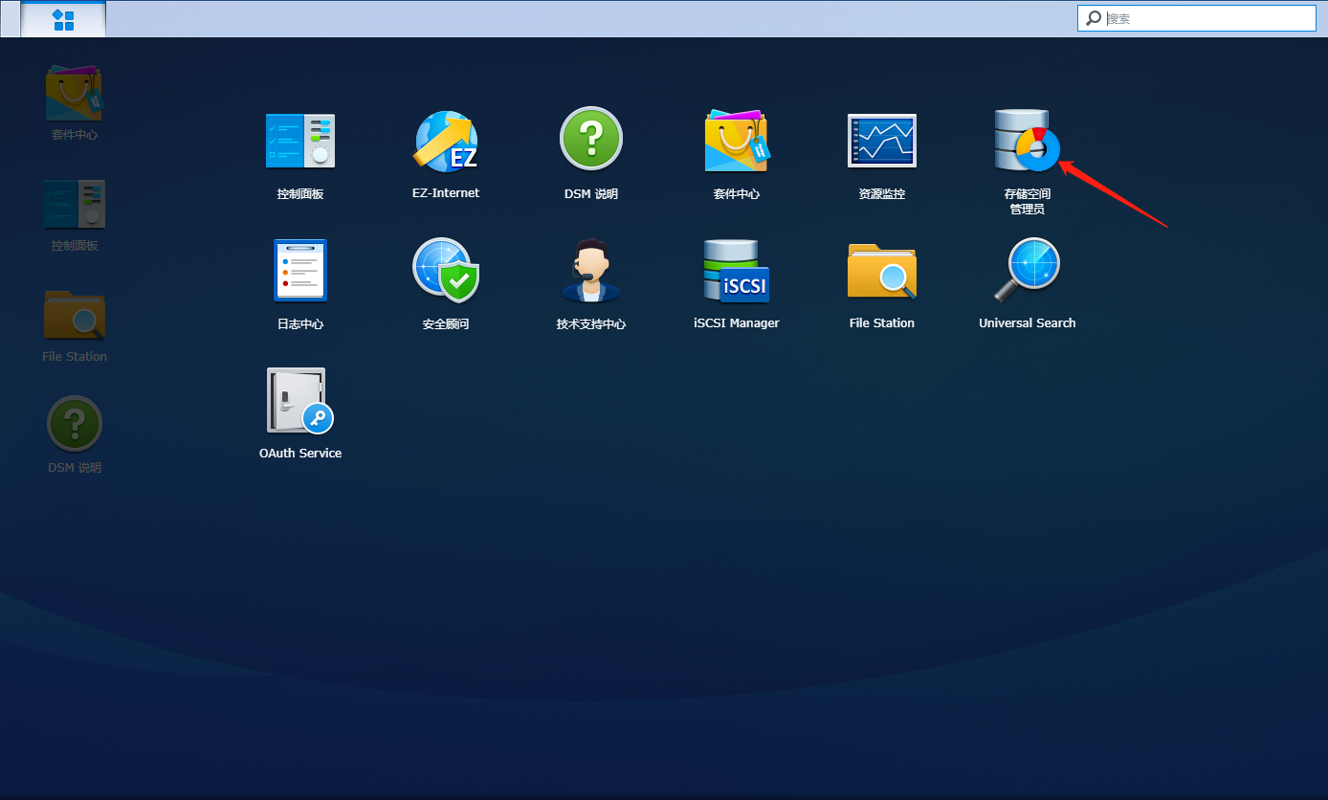Focus the 搜索 search field

(x=1197, y=18)
